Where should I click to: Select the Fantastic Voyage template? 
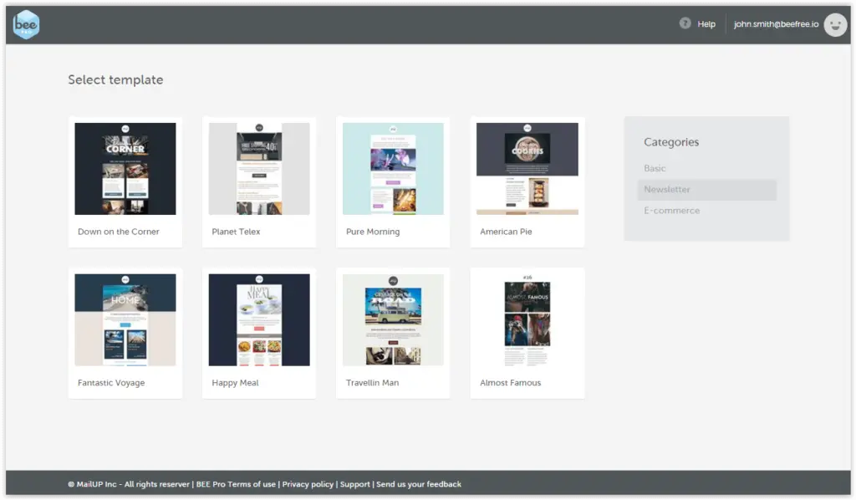tap(125, 319)
